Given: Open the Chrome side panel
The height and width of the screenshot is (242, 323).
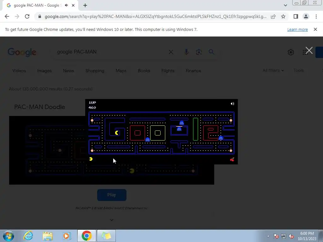Looking at the screenshot, I should tap(296, 16).
